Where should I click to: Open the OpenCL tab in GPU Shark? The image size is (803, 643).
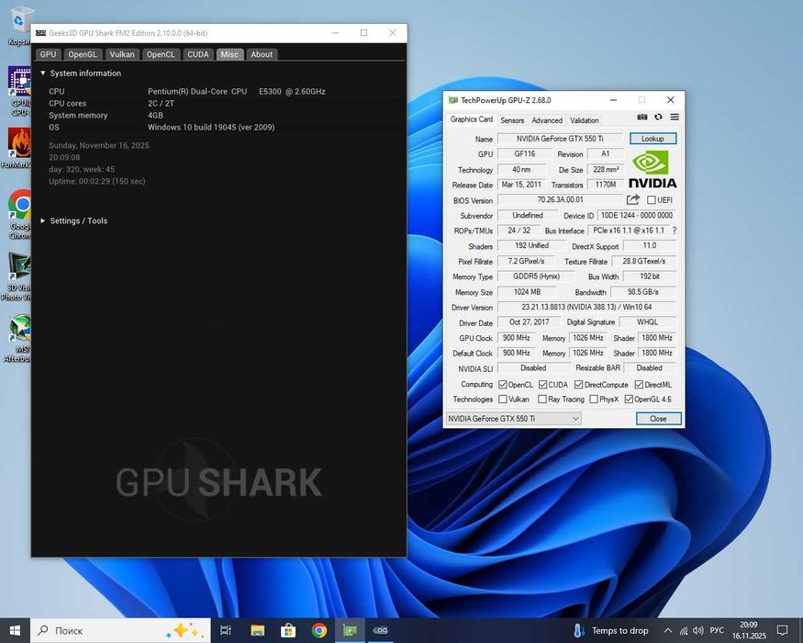point(161,54)
